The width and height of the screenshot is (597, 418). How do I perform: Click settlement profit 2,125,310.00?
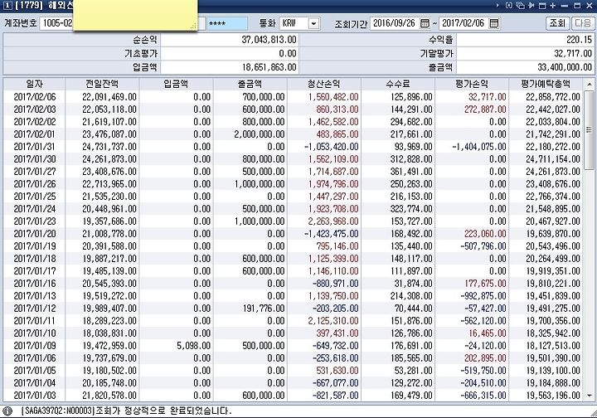(x=333, y=321)
